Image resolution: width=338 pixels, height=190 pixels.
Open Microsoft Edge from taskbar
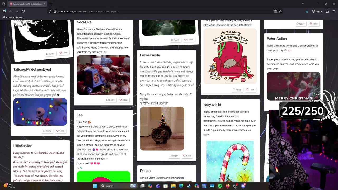click(181, 186)
